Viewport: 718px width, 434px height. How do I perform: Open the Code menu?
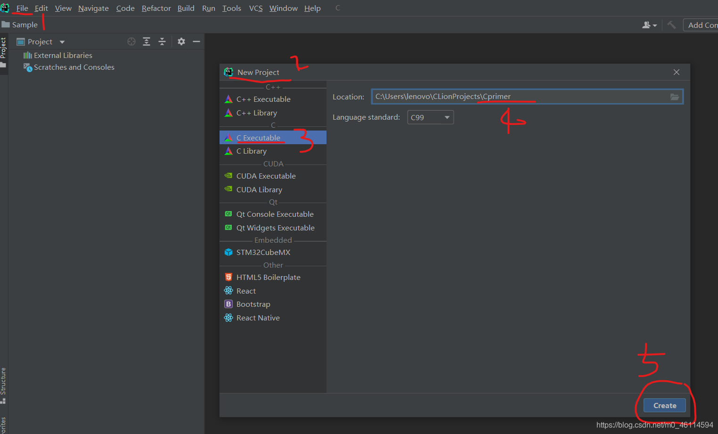click(125, 8)
